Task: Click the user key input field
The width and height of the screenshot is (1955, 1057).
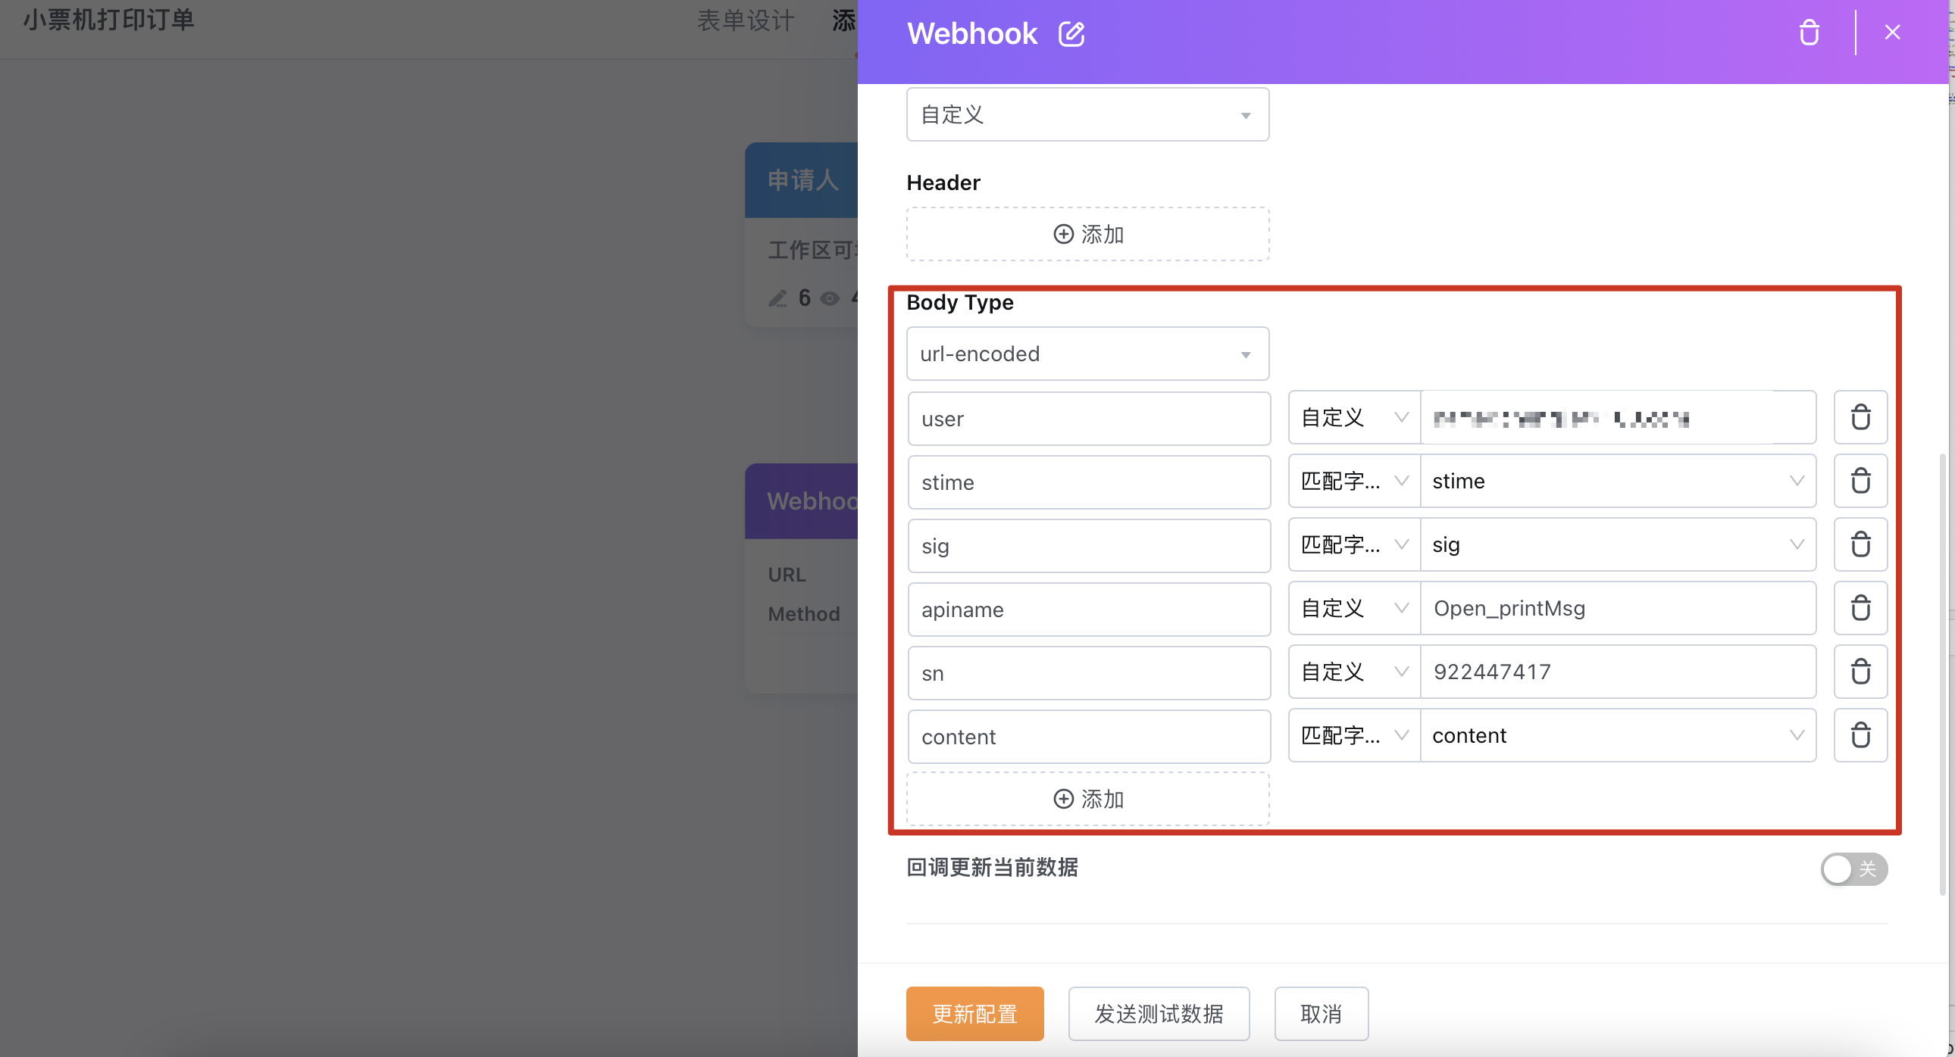Action: coord(1089,419)
